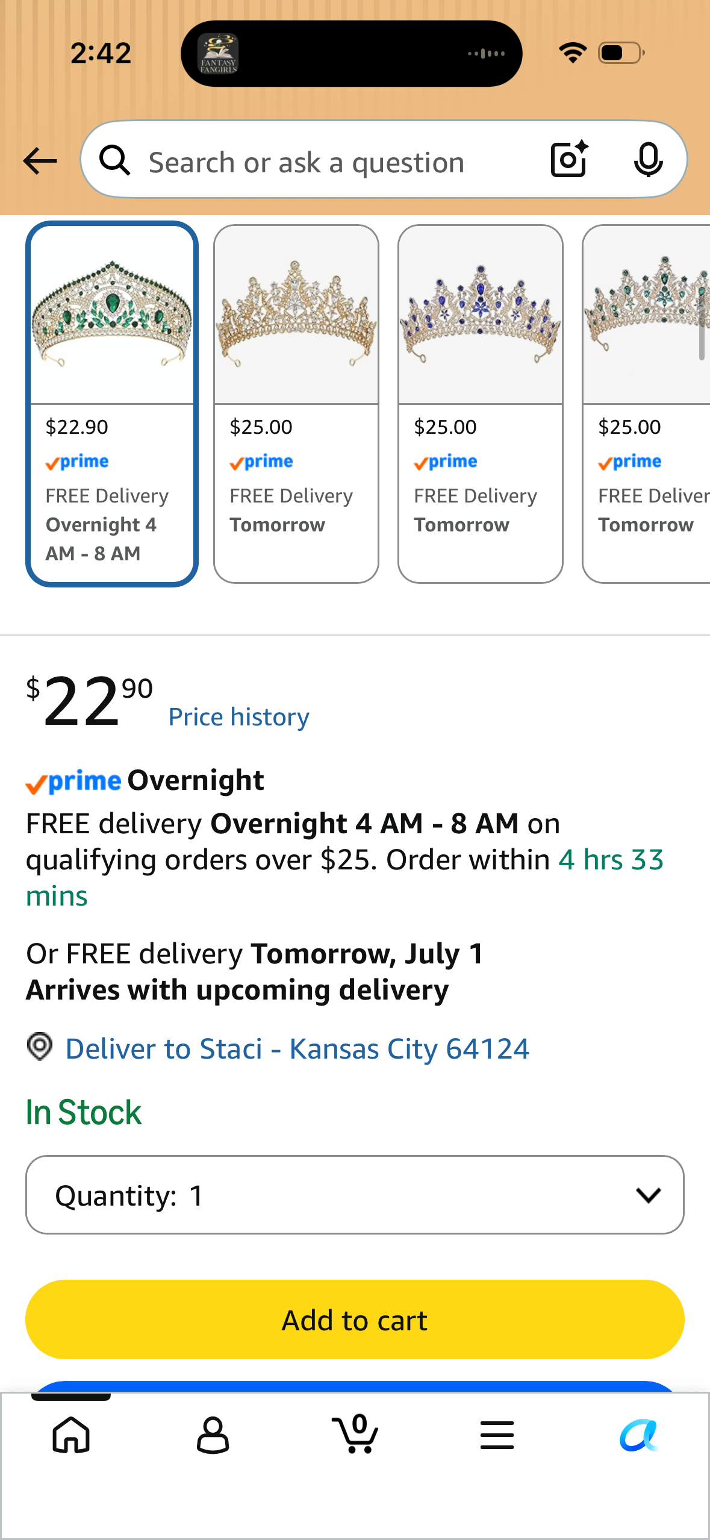Tap the location pin icon
The width and height of the screenshot is (710, 1540).
tap(40, 1047)
